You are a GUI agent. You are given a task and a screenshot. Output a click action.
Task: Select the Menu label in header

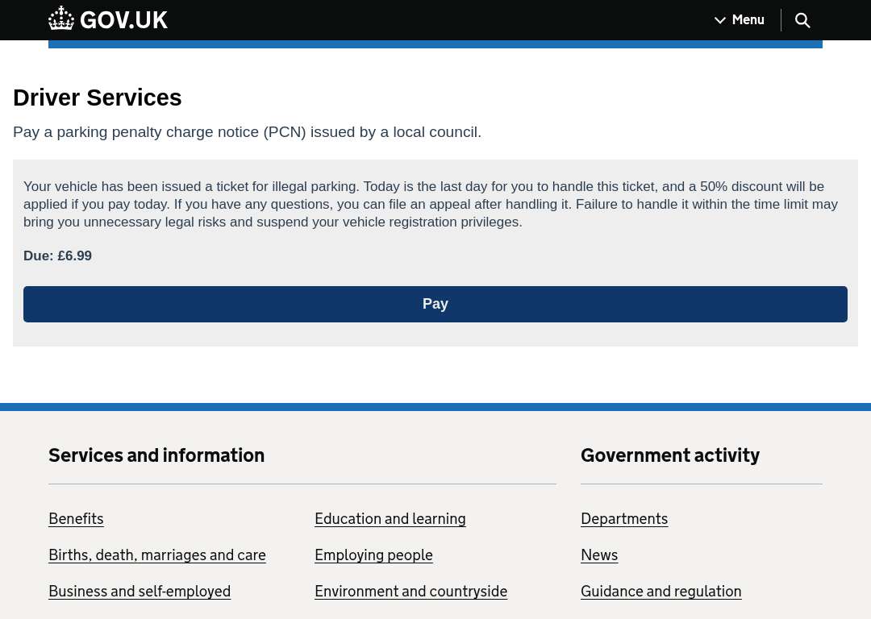tap(748, 20)
